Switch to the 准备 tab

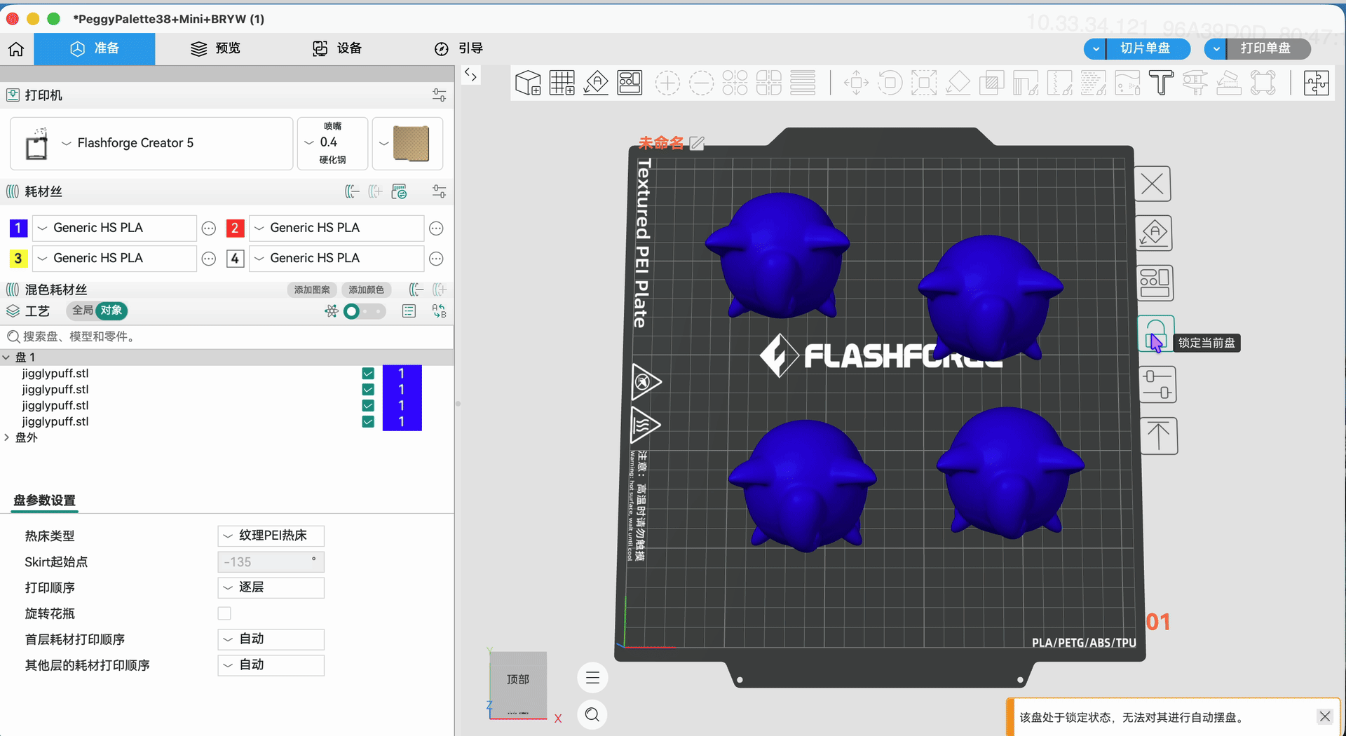pyautogui.click(x=95, y=49)
